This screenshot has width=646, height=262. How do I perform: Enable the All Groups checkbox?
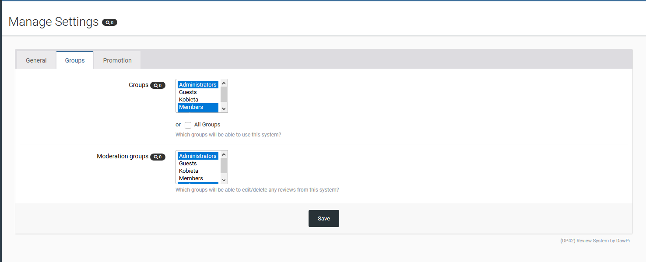coord(188,125)
